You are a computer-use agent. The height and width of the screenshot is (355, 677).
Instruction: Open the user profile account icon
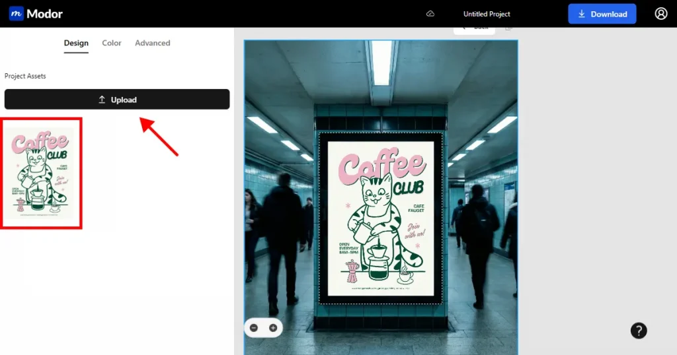660,14
